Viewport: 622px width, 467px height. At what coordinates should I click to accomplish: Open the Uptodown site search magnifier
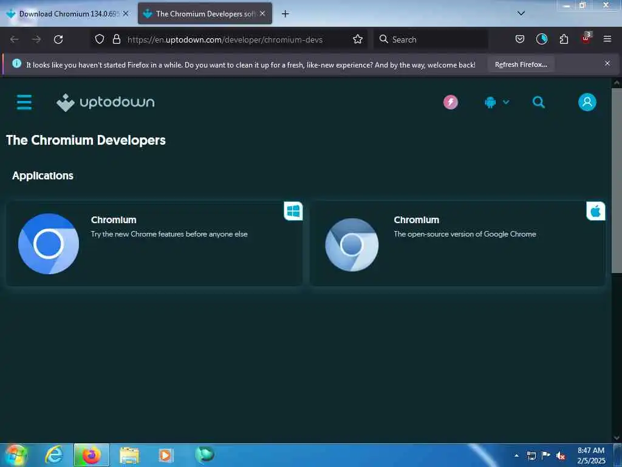pos(538,102)
